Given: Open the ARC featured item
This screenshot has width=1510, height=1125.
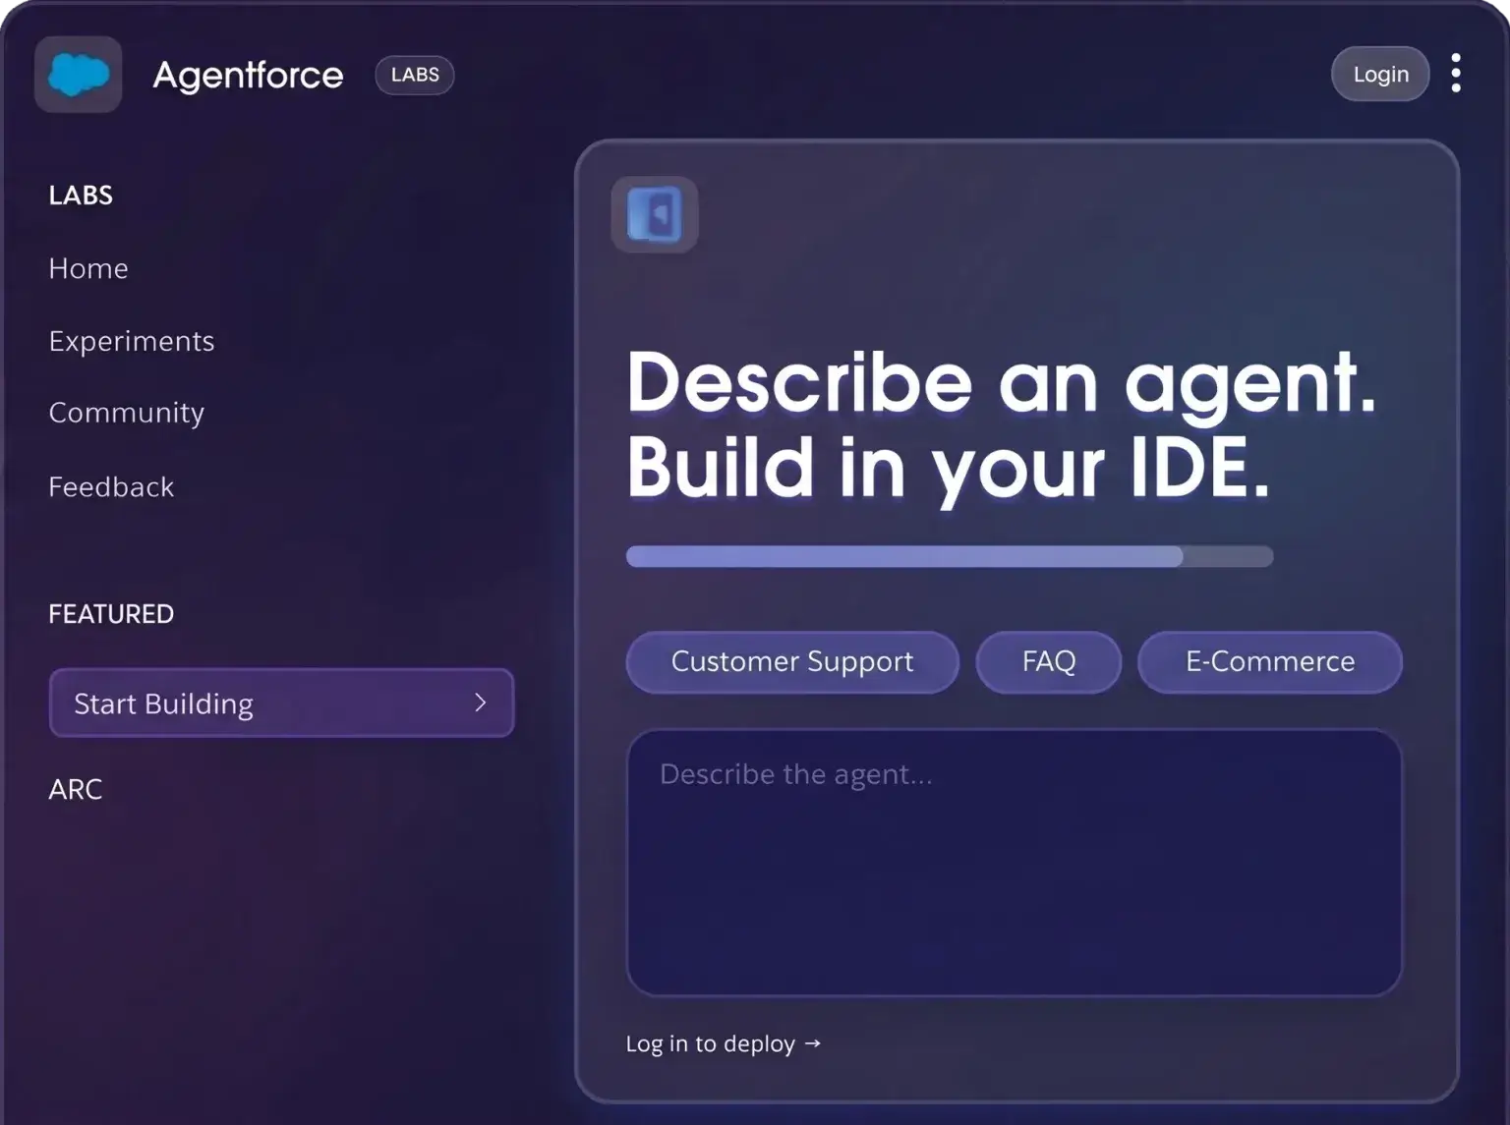Looking at the screenshot, I should coord(76,789).
